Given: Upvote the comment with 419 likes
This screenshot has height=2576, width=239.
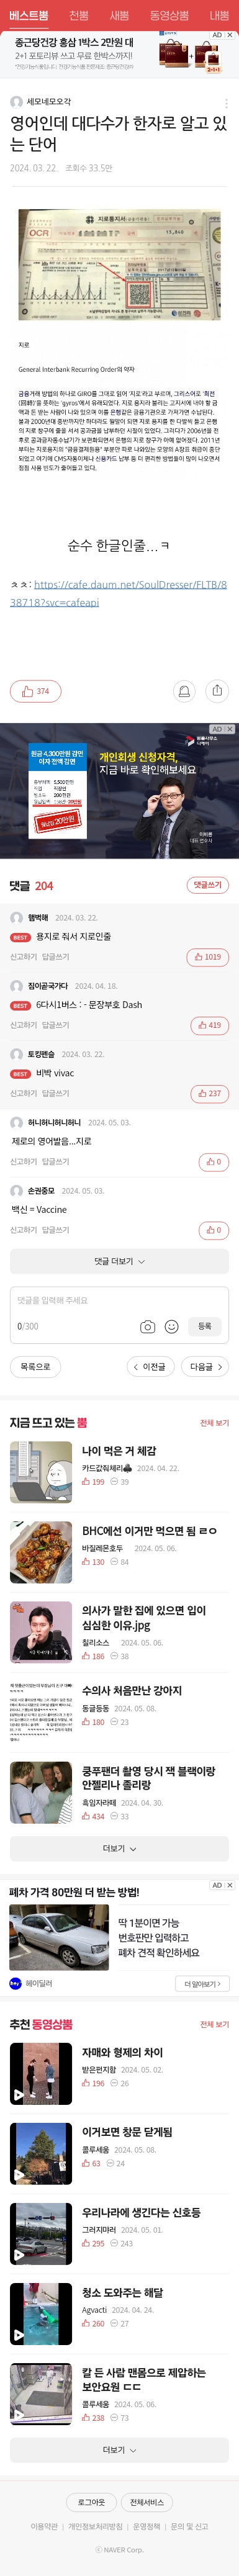Looking at the screenshot, I should [209, 1025].
